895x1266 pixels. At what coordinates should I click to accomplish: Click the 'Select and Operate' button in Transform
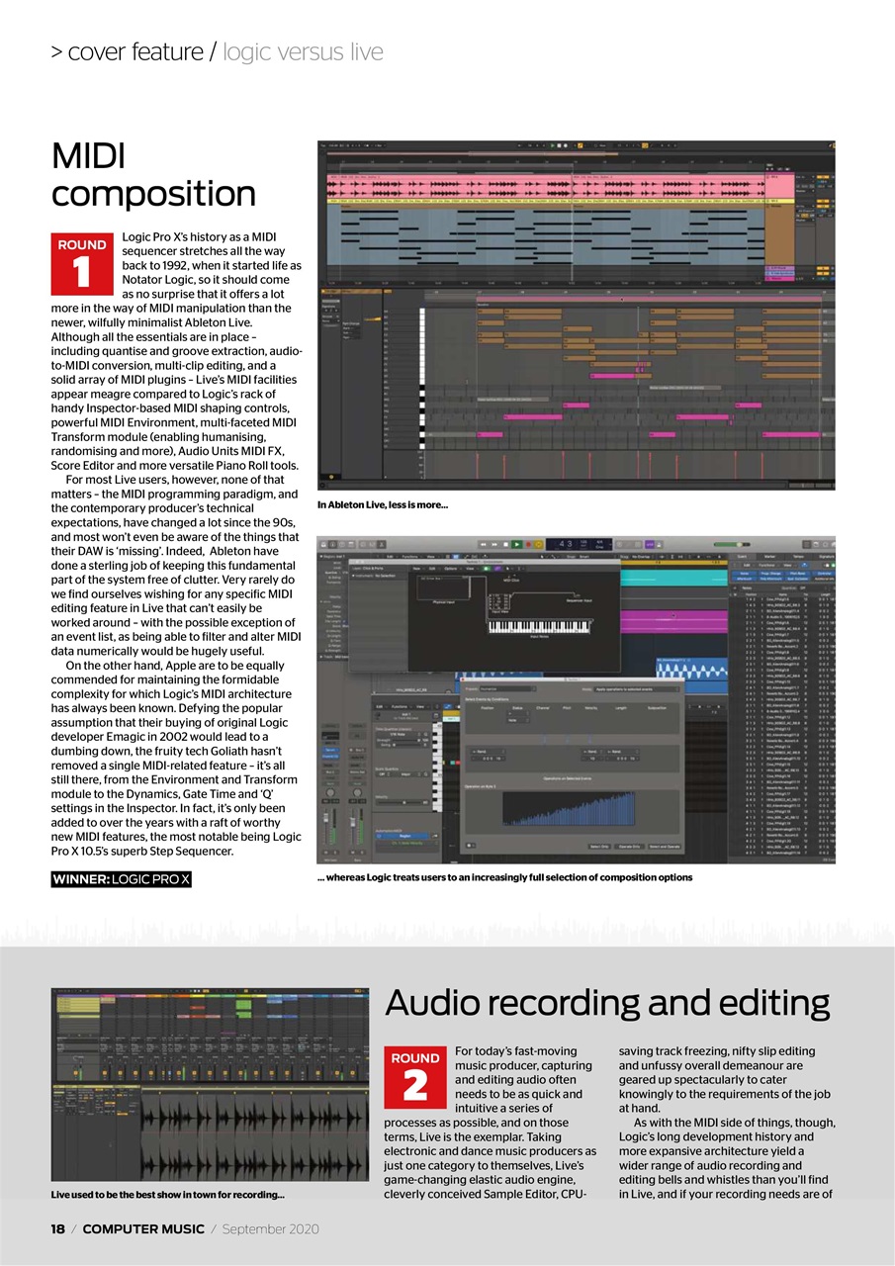click(665, 846)
